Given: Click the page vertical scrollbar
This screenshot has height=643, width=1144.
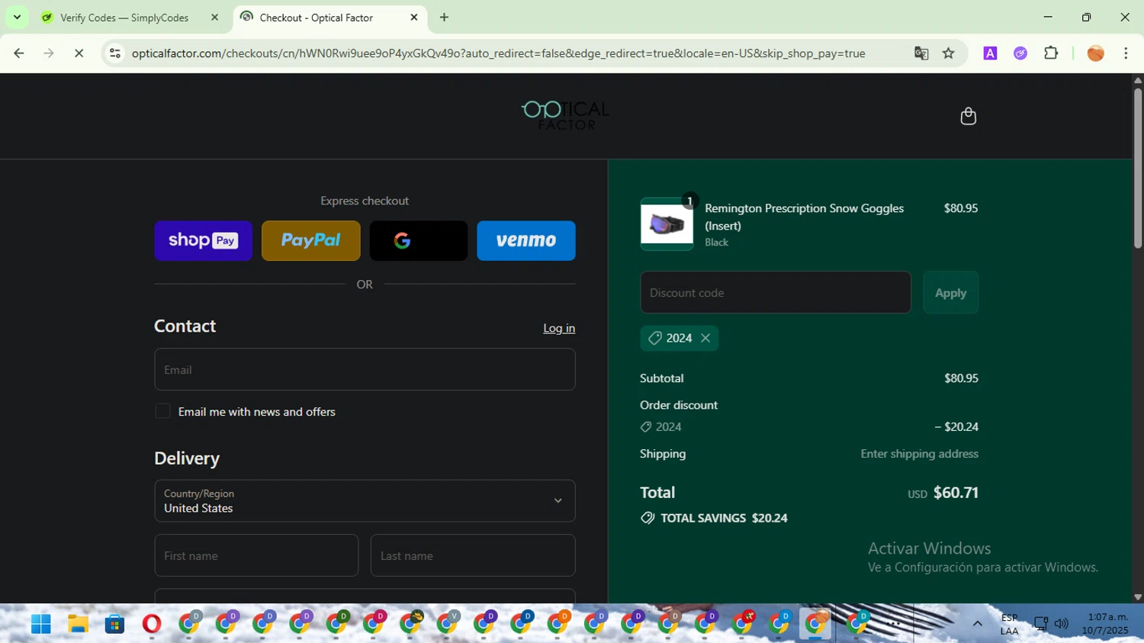Looking at the screenshot, I should click(1137, 168).
